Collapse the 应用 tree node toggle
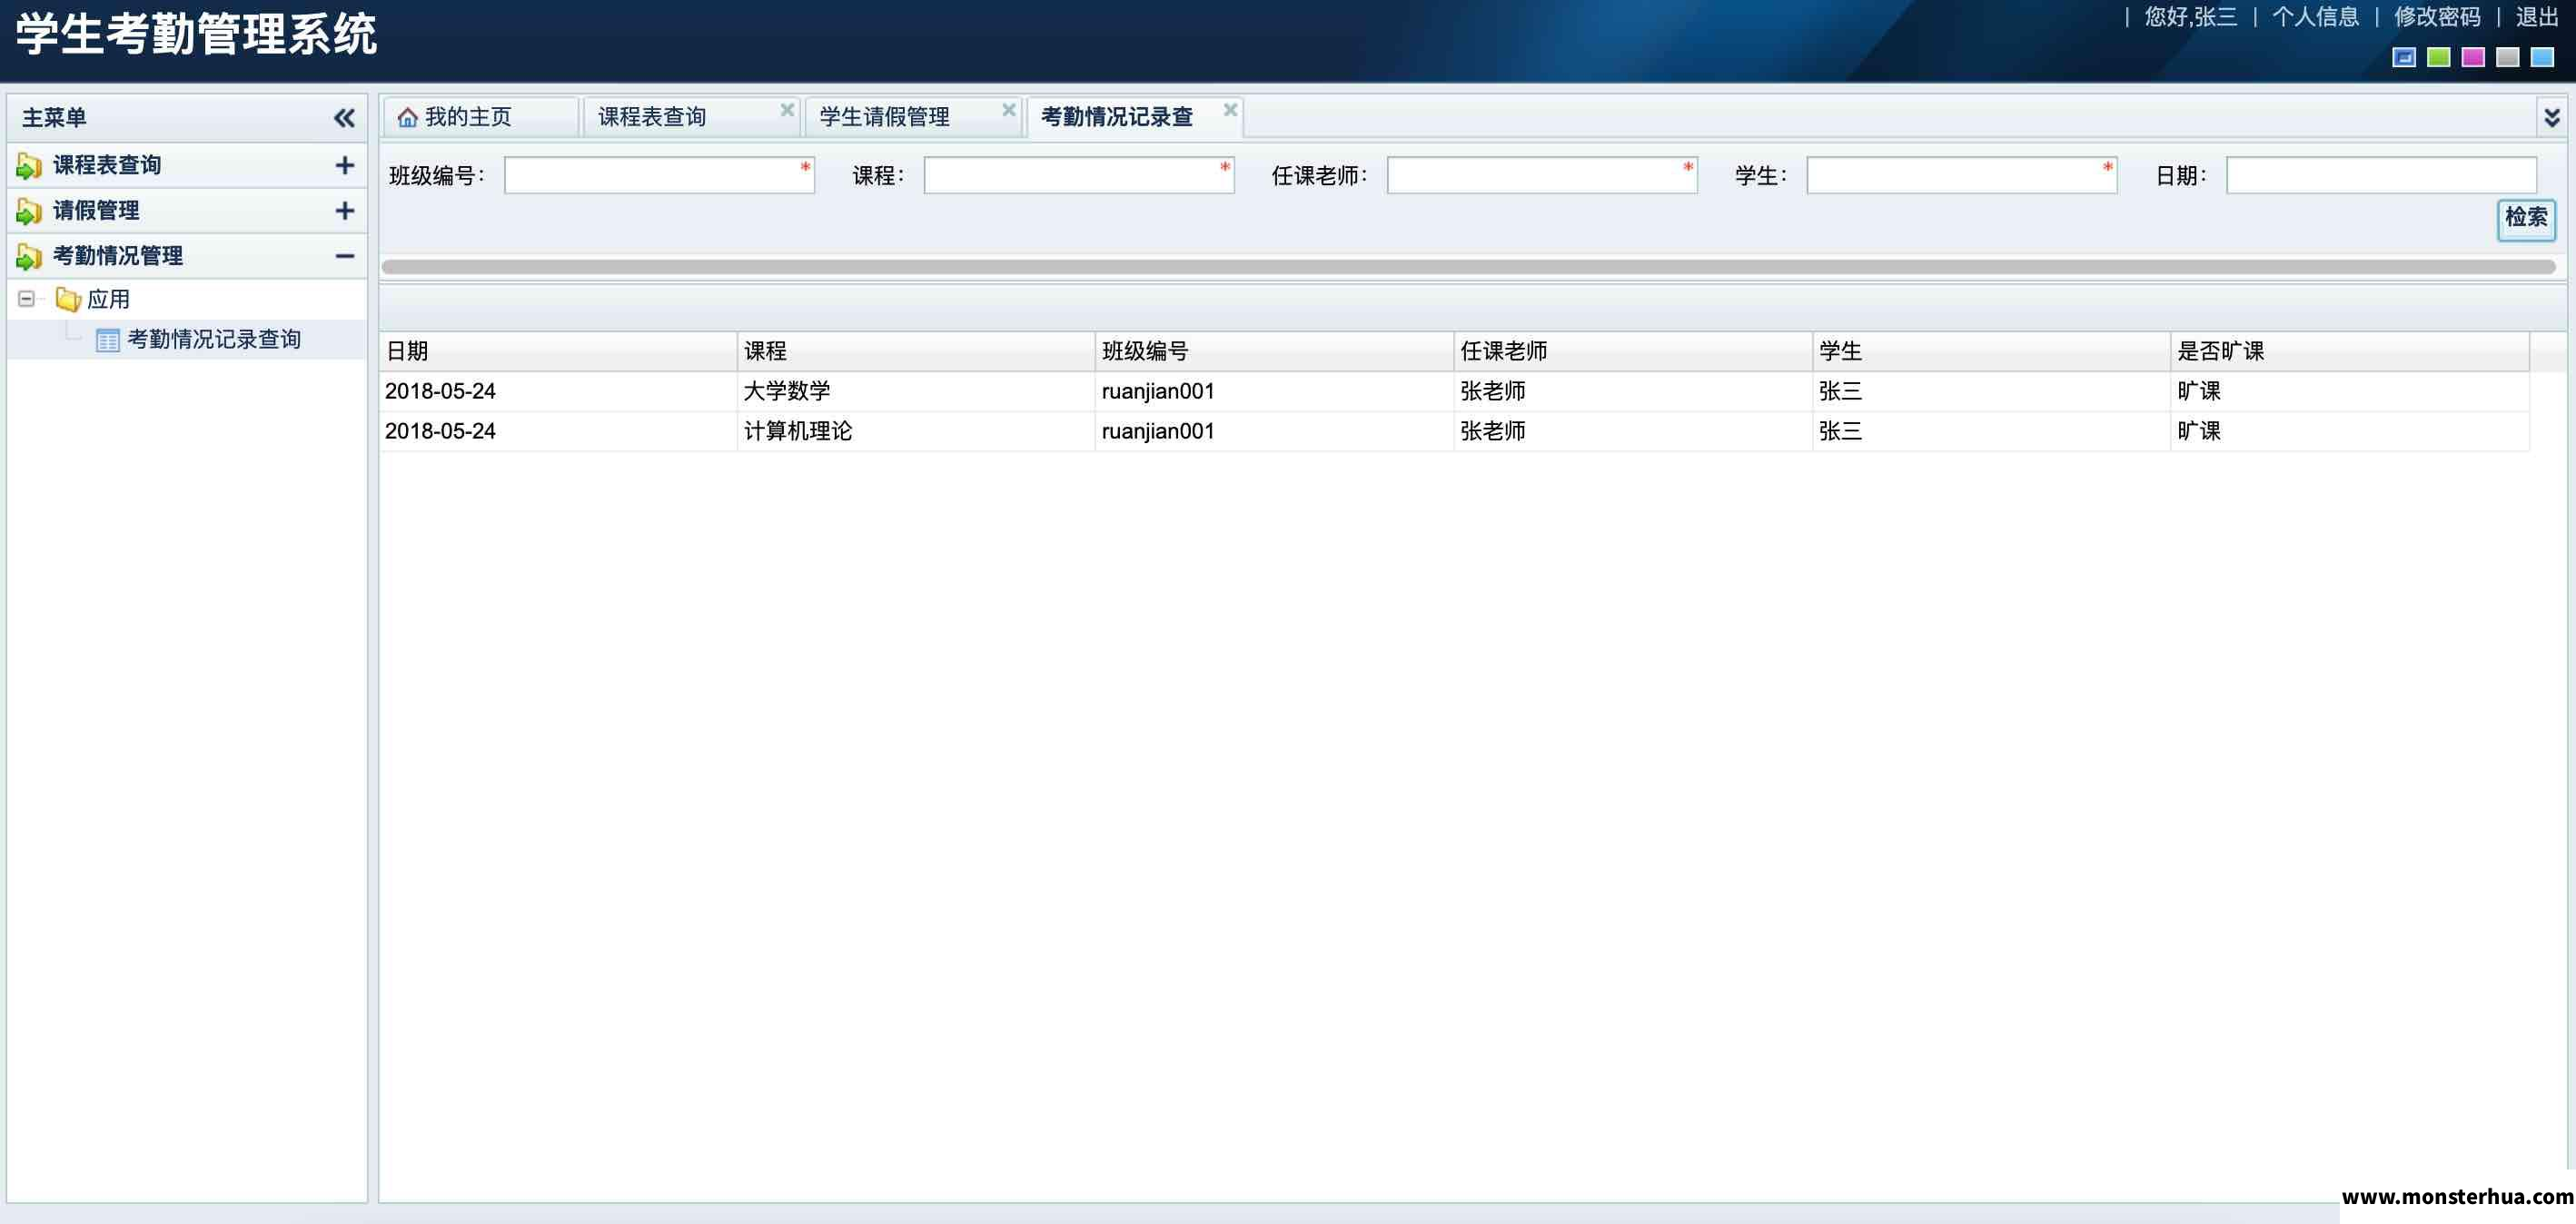2576x1224 pixels. coord(27,299)
